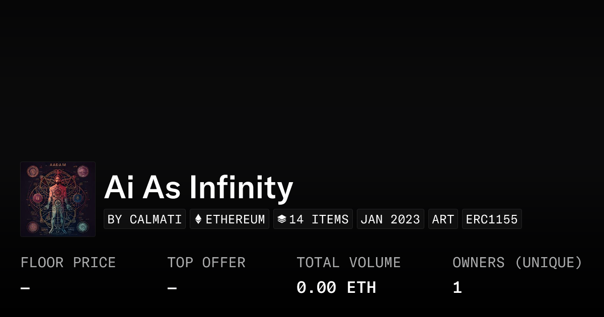Select the ETHEREUM chain label
The height and width of the screenshot is (317, 604).
235,219
